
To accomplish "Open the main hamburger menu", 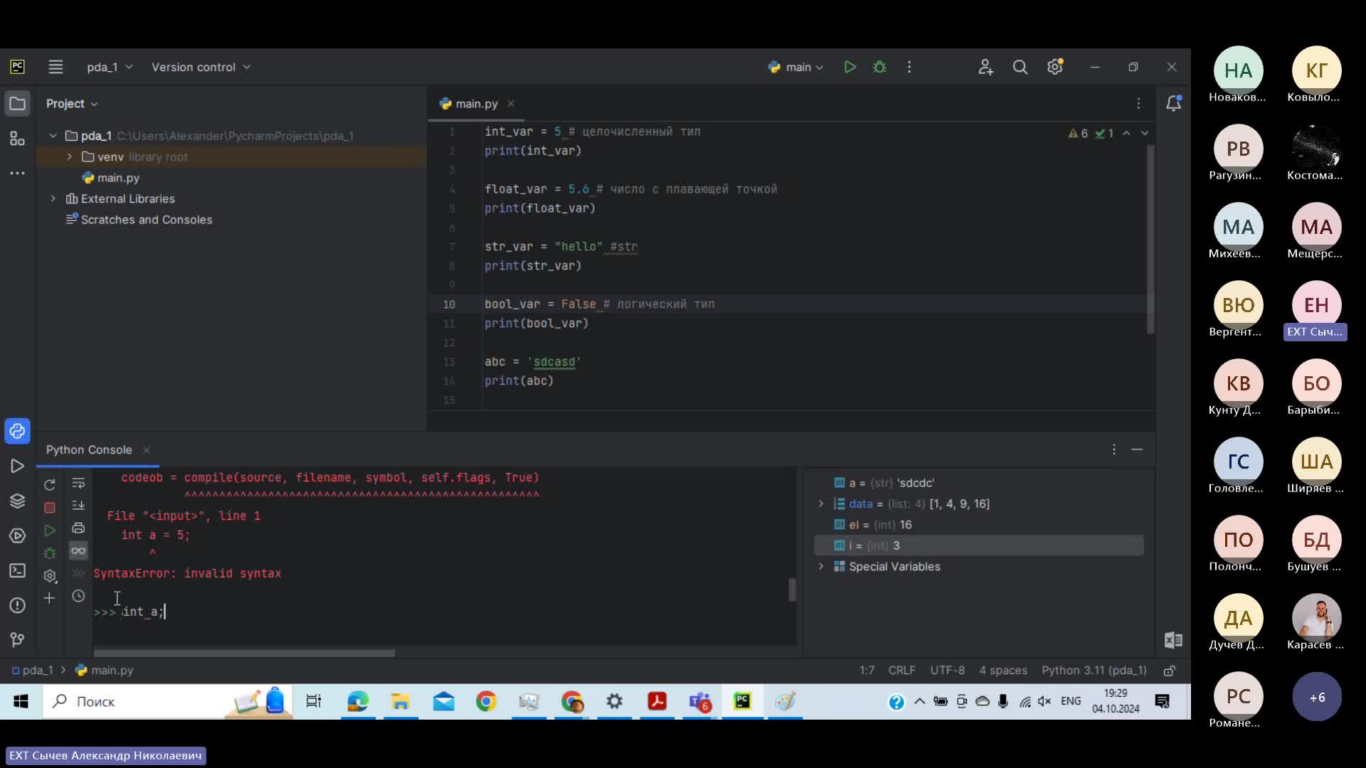I will [55, 67].
